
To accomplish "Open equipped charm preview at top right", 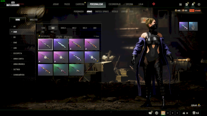I will tap(193, 26).
